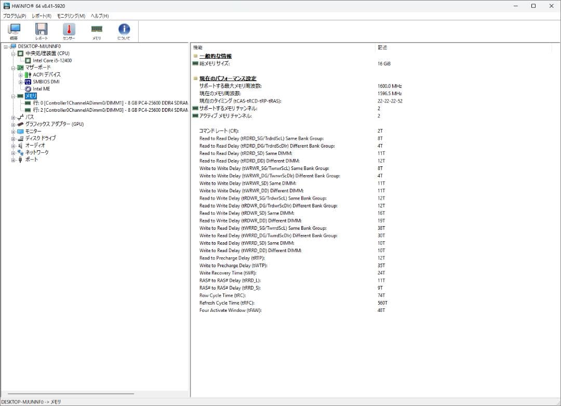The width and height of the screenshot is (561, 406).
Task: Expand the ディスク ドライブ tree node
Action: pos(14,138)
